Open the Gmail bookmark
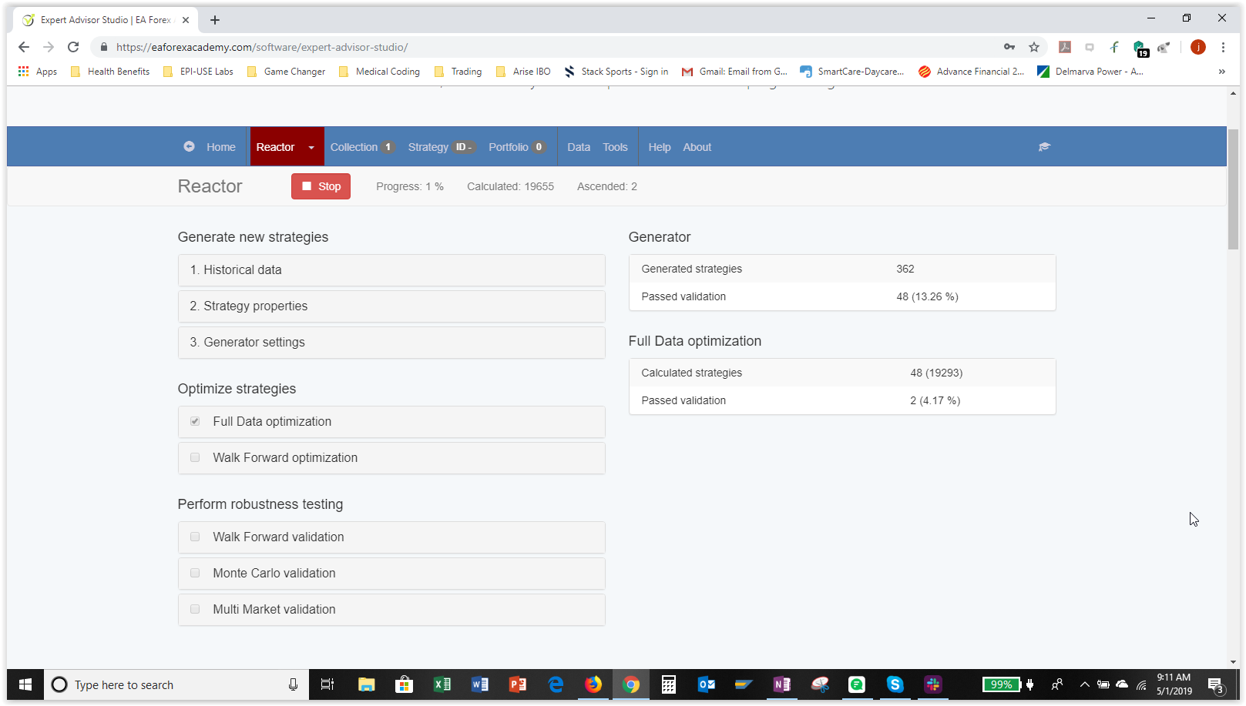1246x706 pixels. coord(734,72)
